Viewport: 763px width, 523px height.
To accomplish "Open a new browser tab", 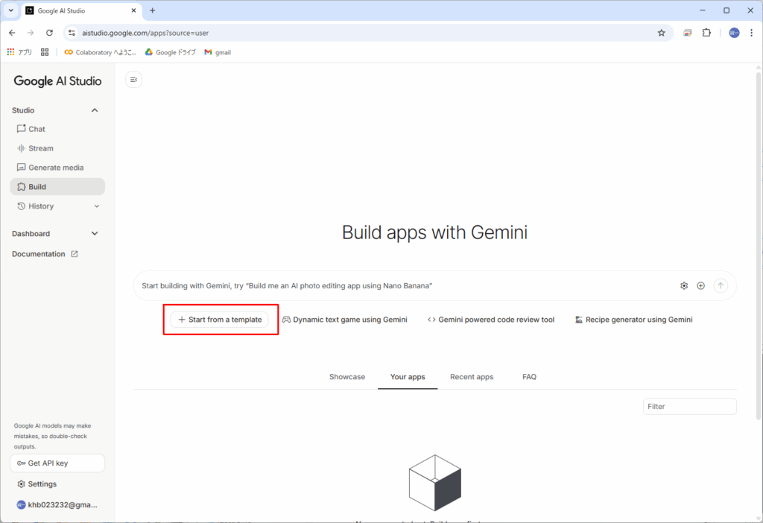I will coord(152,10).
